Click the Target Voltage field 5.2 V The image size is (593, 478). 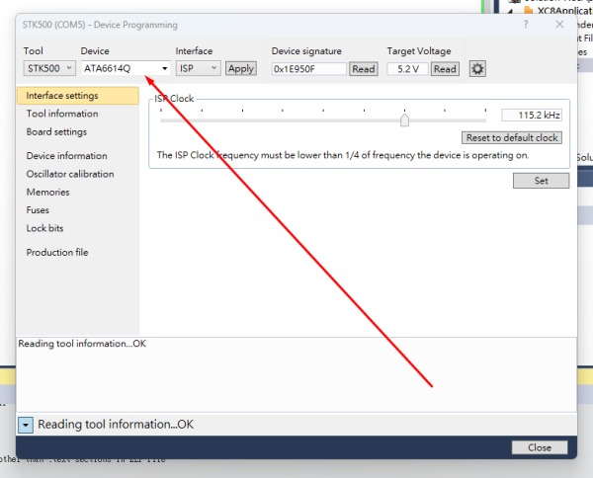[407, 69]
